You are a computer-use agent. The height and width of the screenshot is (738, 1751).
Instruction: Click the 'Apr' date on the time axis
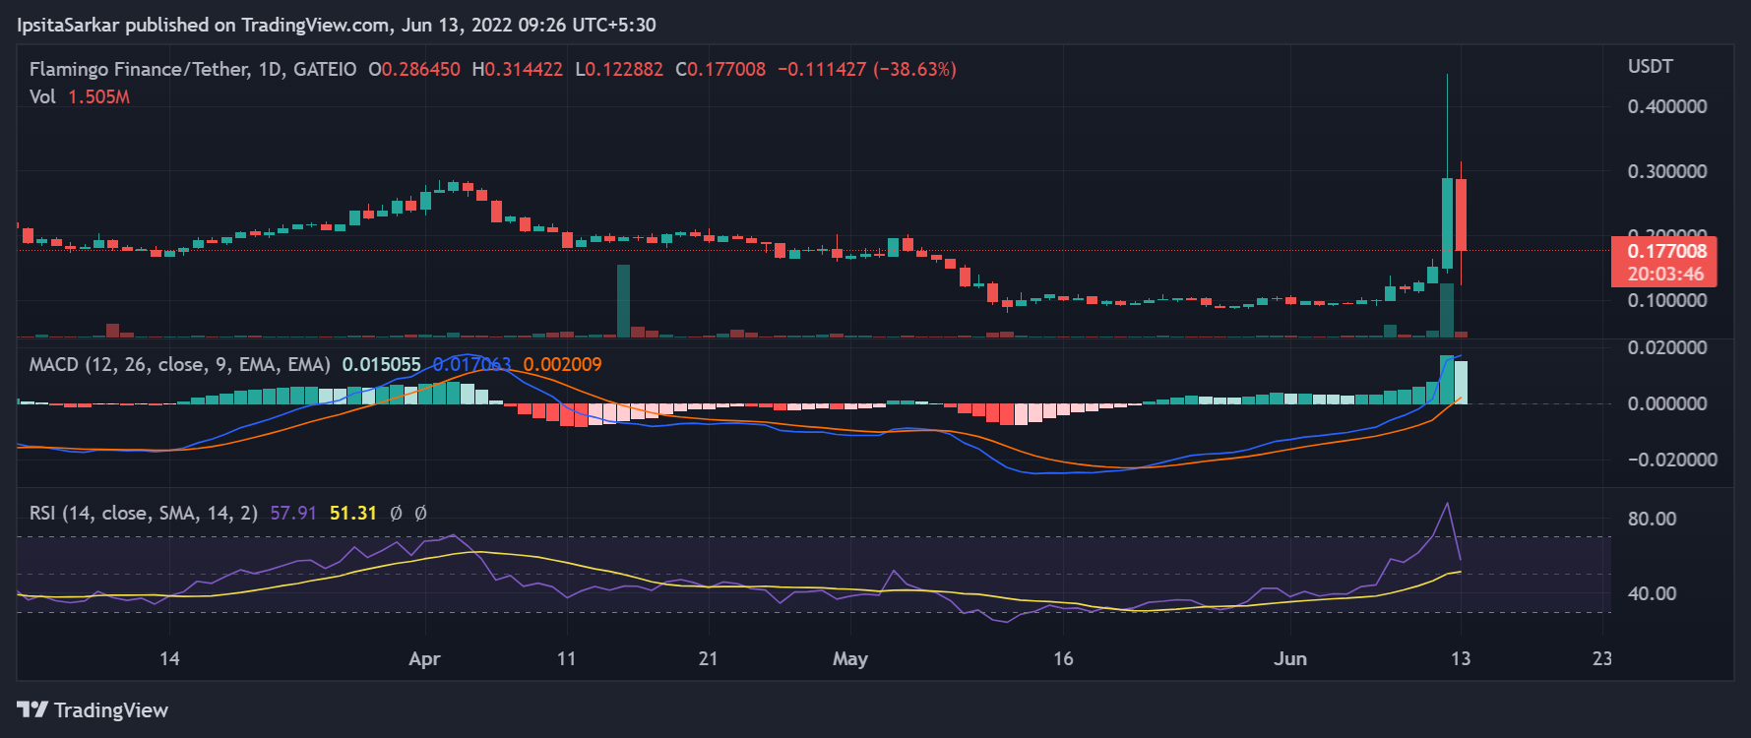(424, 659)
